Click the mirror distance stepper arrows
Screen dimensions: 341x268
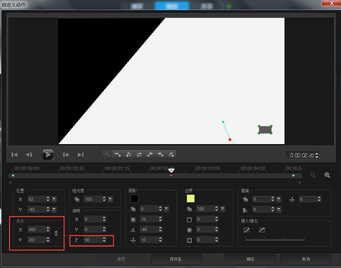[319, 199]
